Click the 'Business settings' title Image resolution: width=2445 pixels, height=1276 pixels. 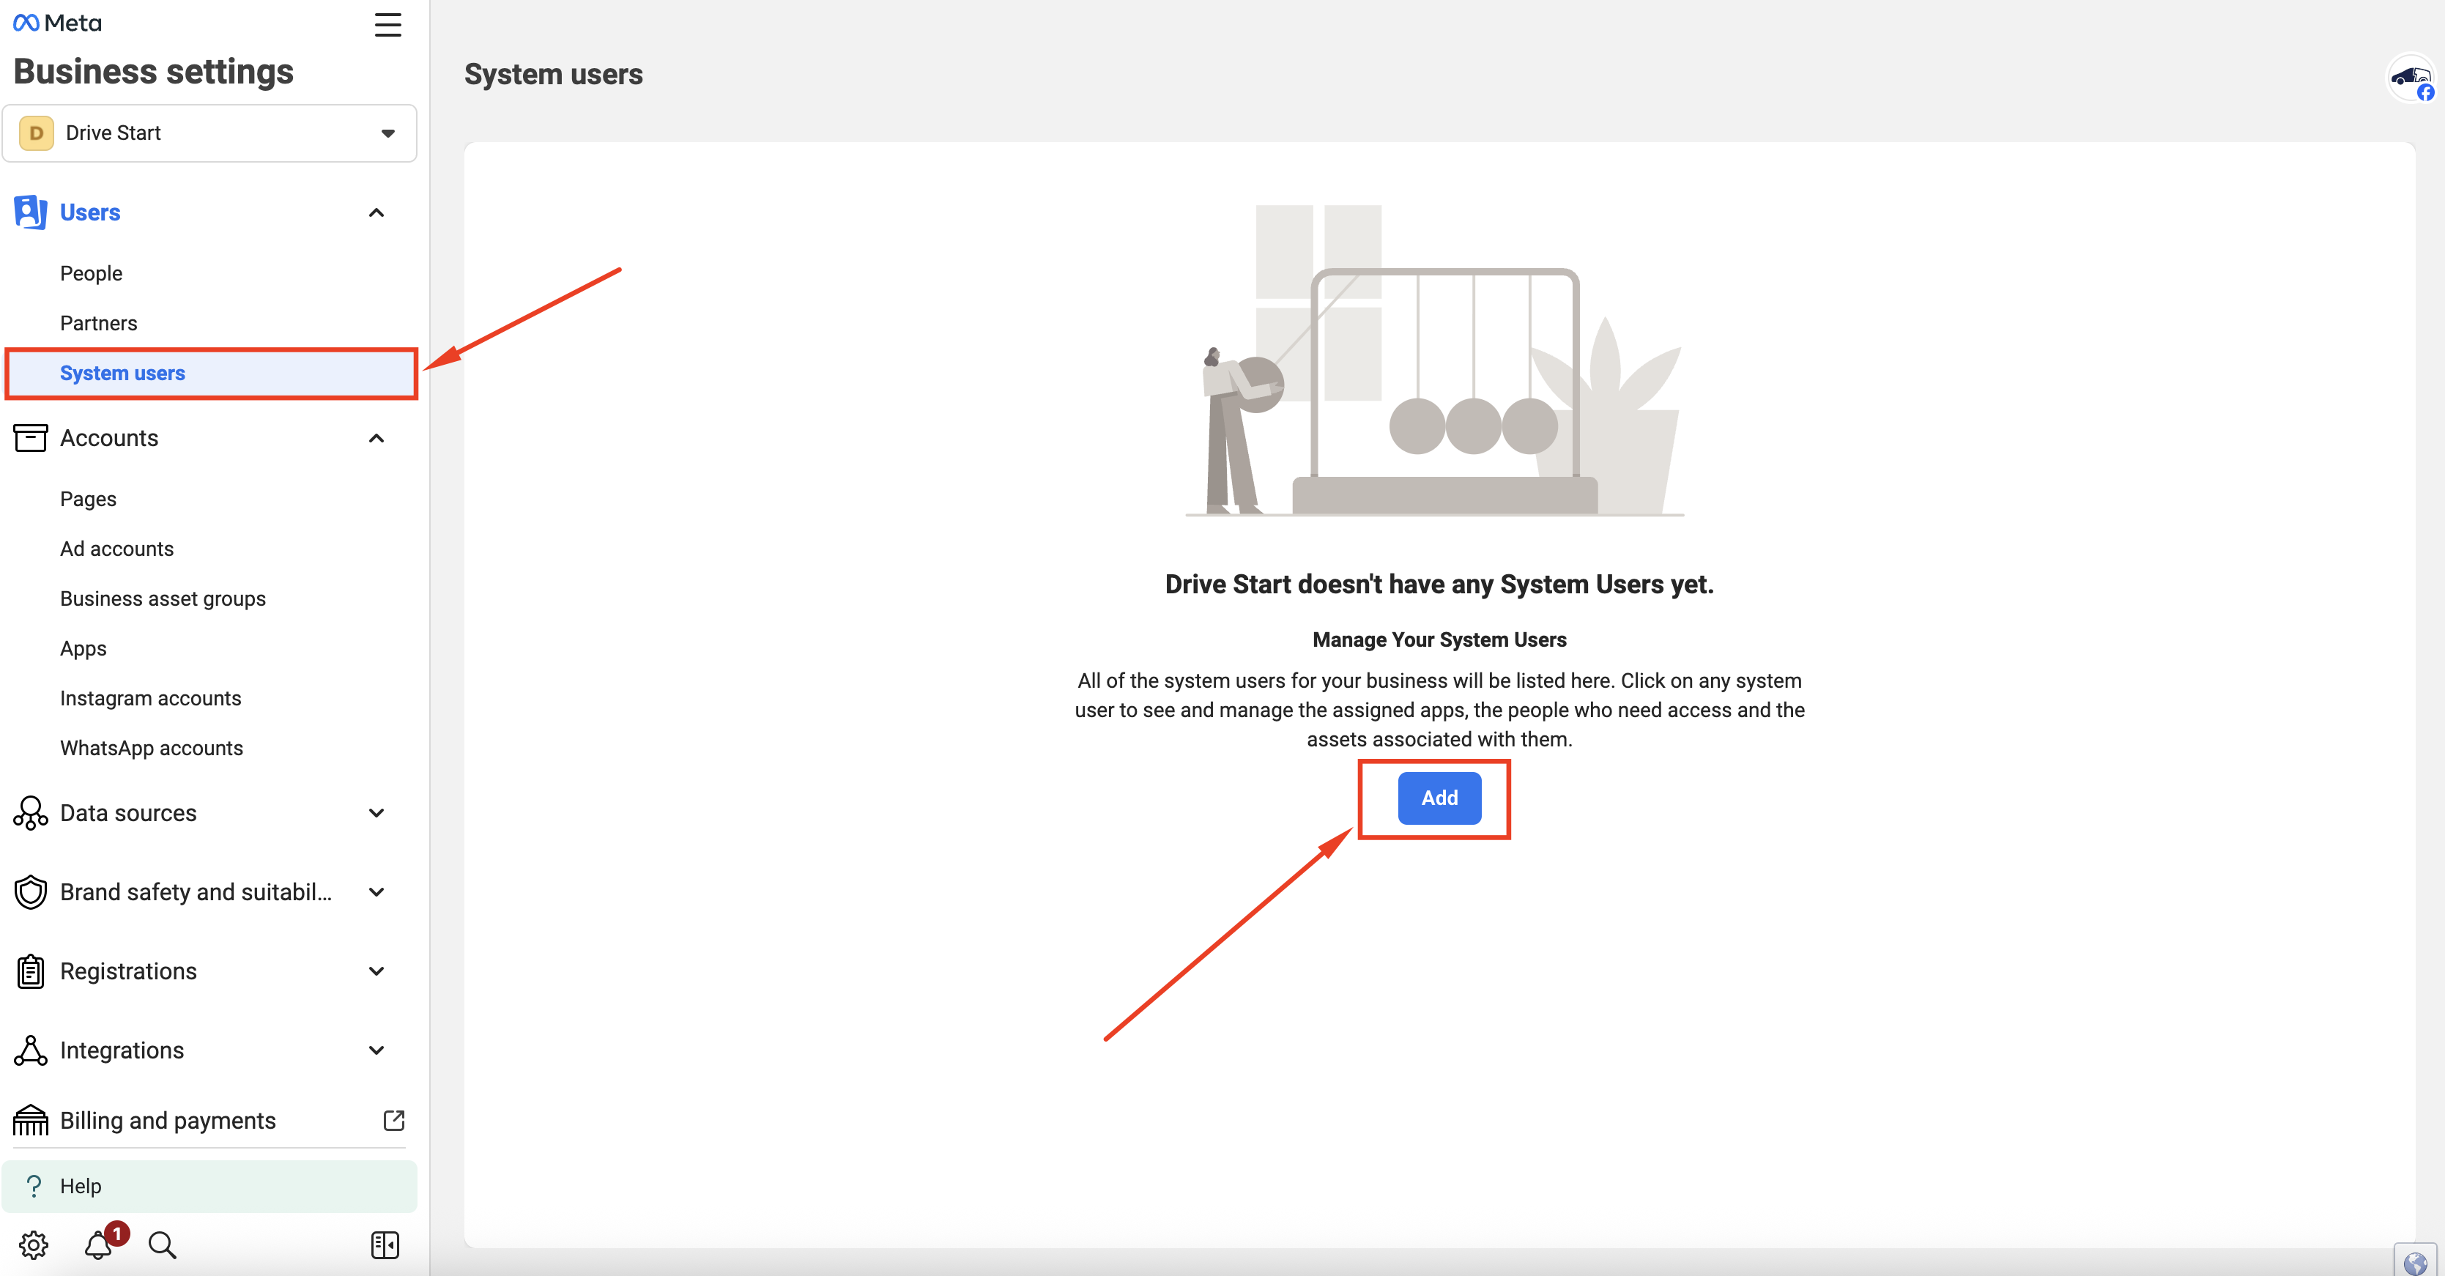click(154, 71)
